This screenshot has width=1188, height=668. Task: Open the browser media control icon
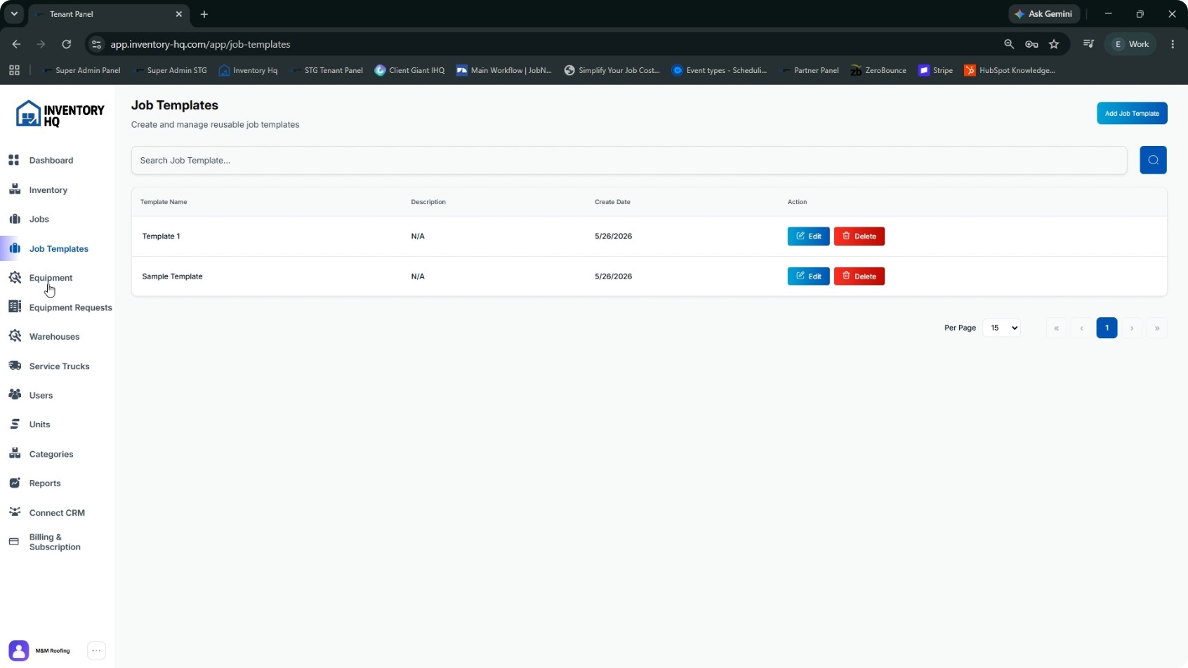point(1088,44)
